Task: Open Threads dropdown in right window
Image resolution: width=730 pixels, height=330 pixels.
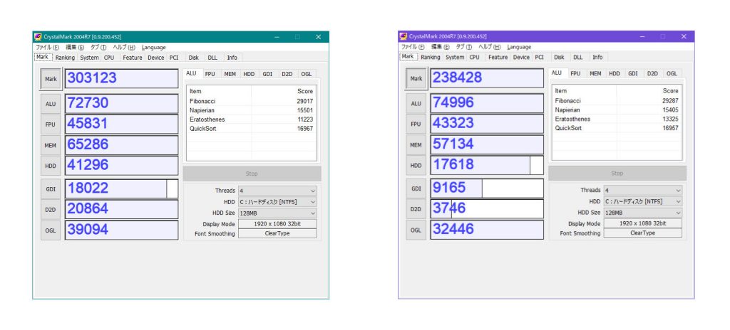Action: point(643,190)
